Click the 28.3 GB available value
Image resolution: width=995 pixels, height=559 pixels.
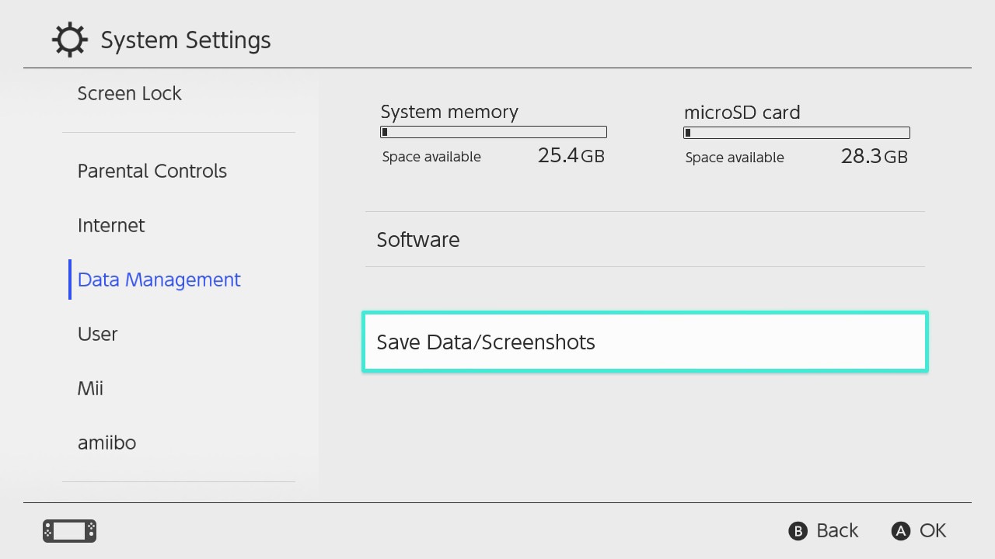click(874, 157)
